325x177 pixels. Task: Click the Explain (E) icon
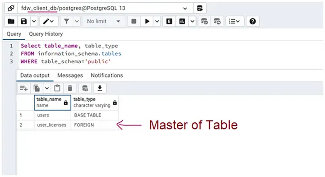click(x=169, y=21)
